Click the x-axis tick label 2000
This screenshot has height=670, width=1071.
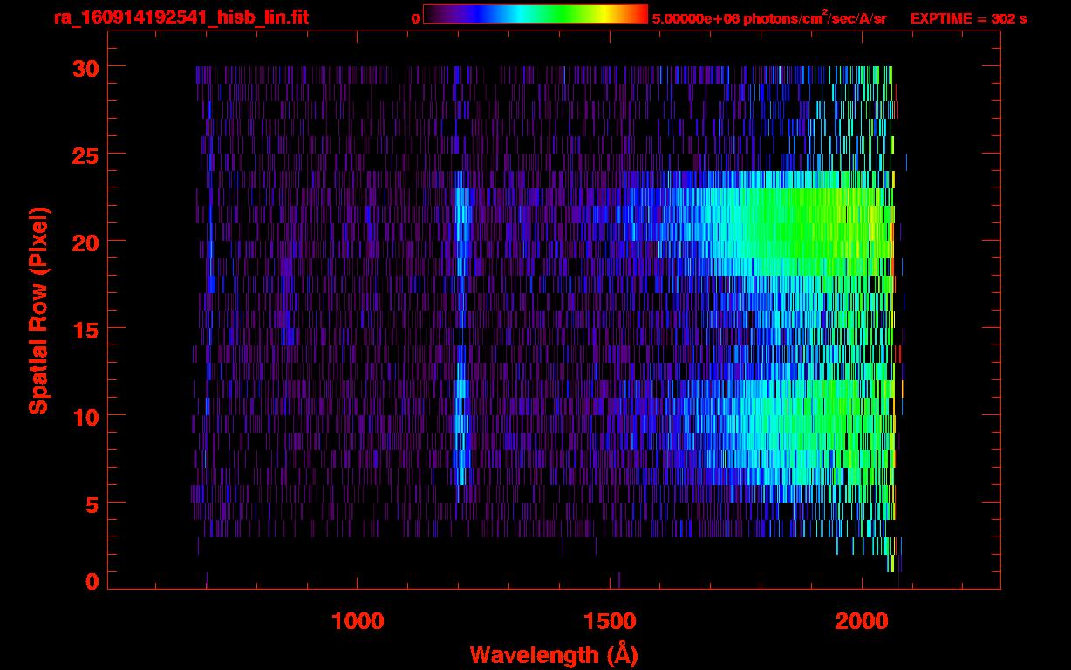tap(862, 621)
